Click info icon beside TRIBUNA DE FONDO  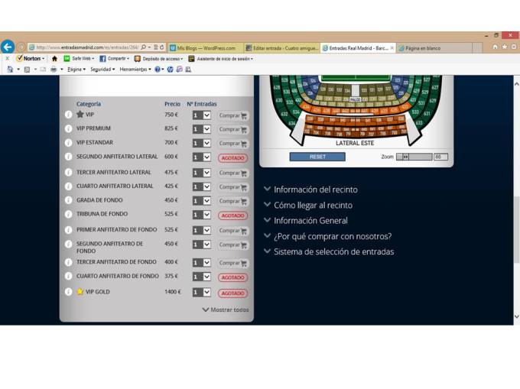[x=68, y=214]
